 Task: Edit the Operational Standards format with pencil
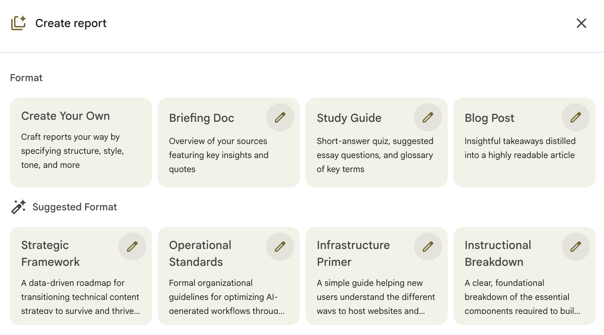[280, 247]
